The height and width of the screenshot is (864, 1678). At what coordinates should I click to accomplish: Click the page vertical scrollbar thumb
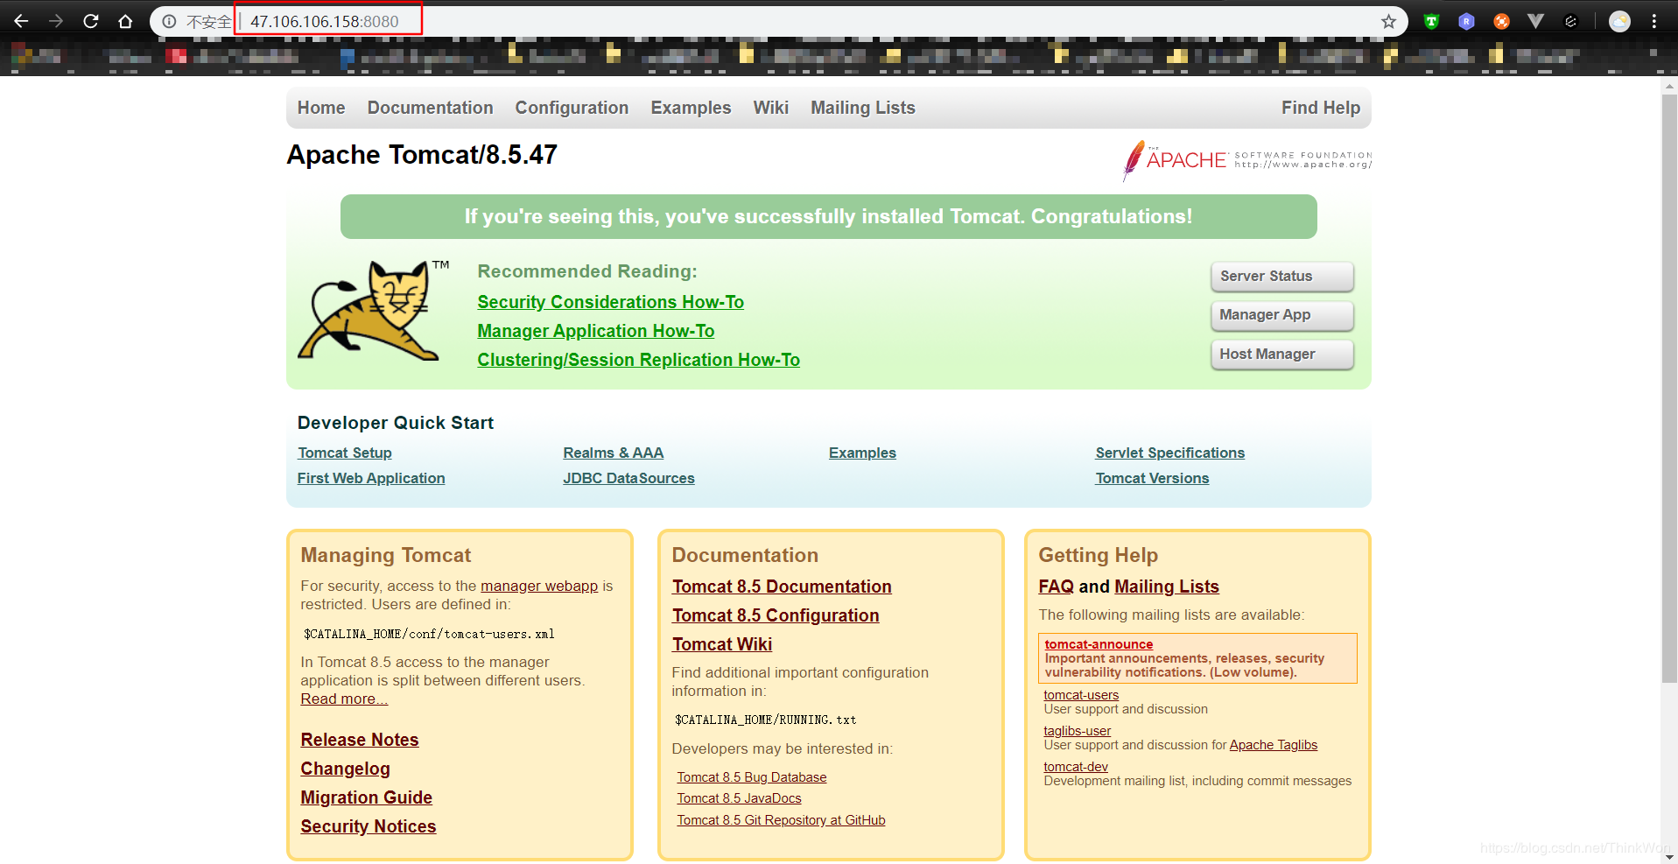[1669, 389]
